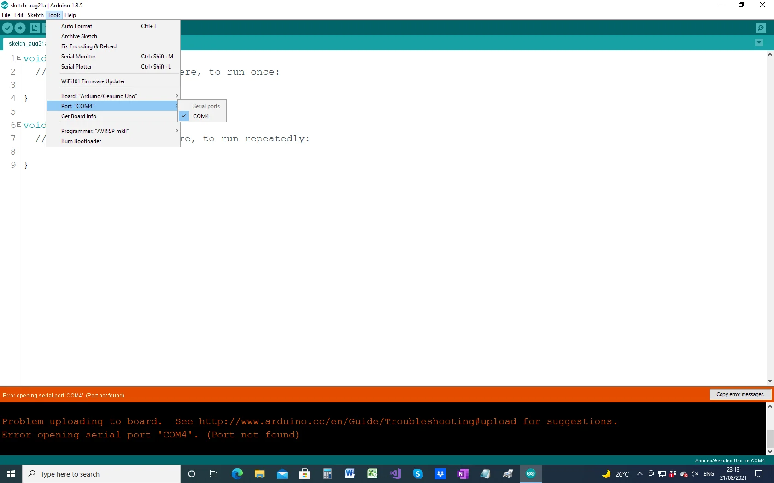Choose Archive Sketch menu item
The image size is (774, 483).
[113, 36]
